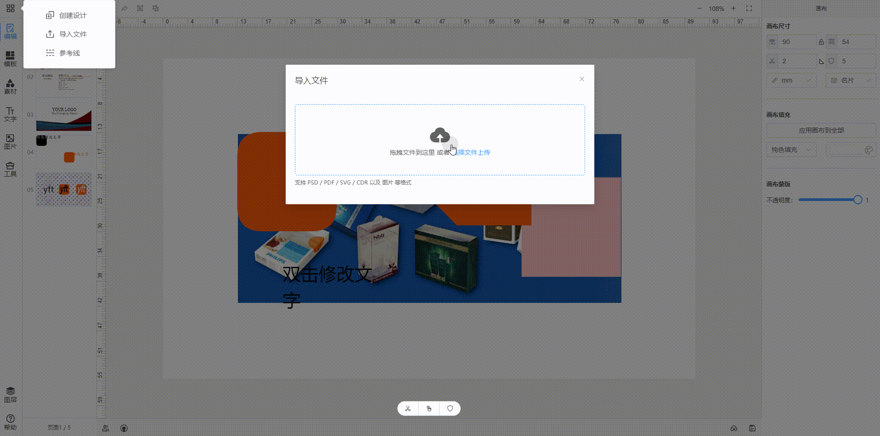Open the grid menu icon at top-left
The width and height of the screenshot is (880, 436).
[x=11, y=8]
